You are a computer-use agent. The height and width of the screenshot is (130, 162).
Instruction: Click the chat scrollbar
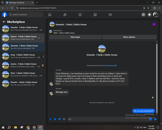click(x=157, y=78)
